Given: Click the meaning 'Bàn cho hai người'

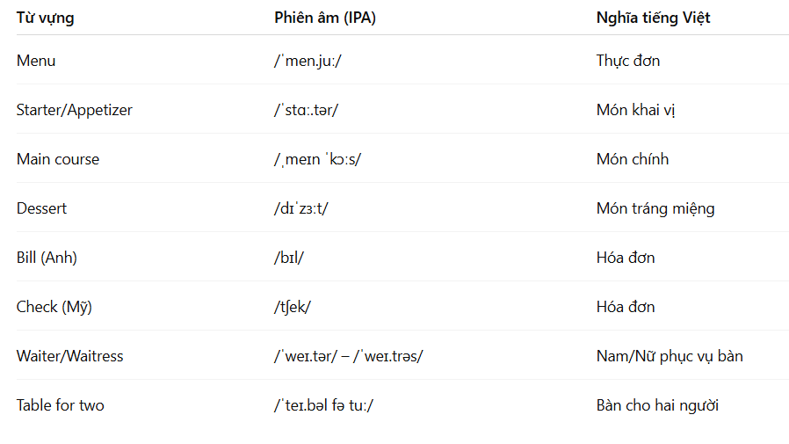Looking at the screenshot, I should click(x=658, y=405).
